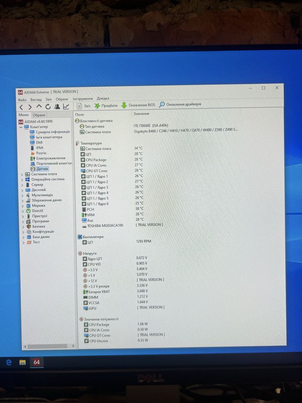
Task: Select the ЦП 1 / Ядро 6 row
Action: [x=112, y=204]
